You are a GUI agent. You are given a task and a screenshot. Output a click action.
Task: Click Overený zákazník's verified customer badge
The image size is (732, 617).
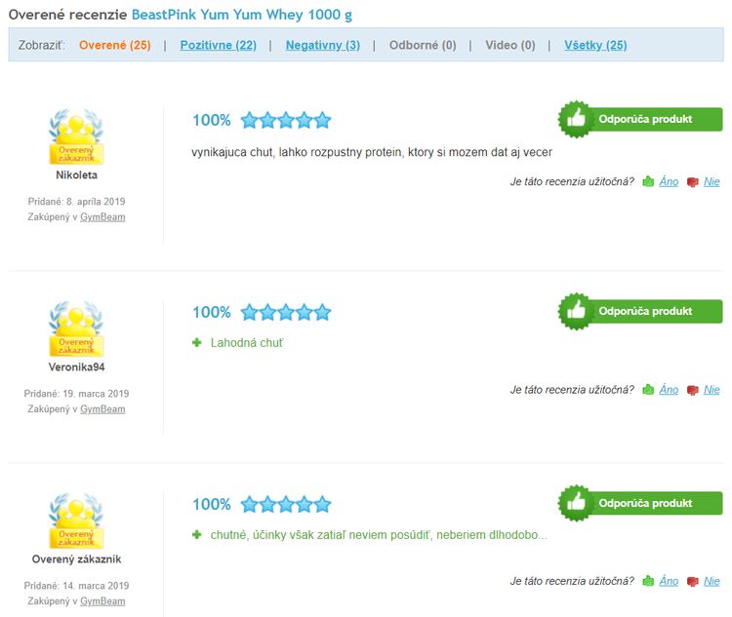click(76, 521)
